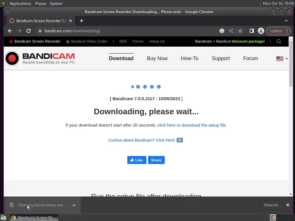Open the Support section

tap(221, 58)
